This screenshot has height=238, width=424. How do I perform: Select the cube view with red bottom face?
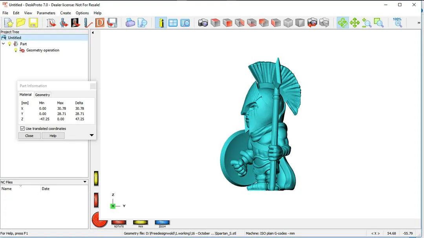pyautogui.click(x=252, y=23)
